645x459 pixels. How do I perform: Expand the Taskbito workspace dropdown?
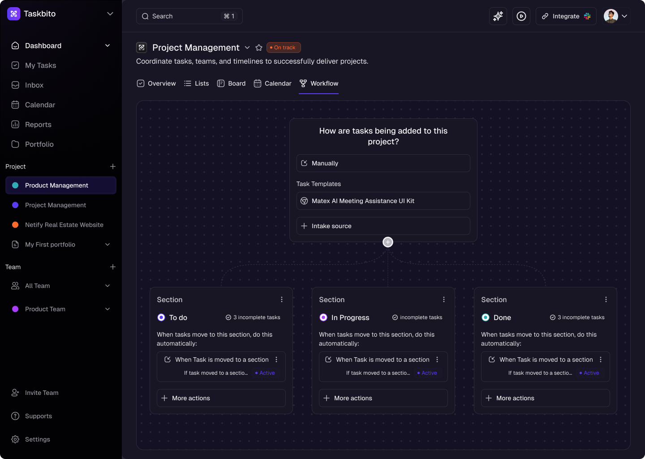(x=110, y=14)
